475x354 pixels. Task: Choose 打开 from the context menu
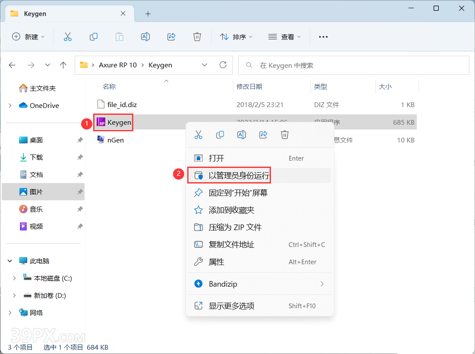(x=259, y=158)
